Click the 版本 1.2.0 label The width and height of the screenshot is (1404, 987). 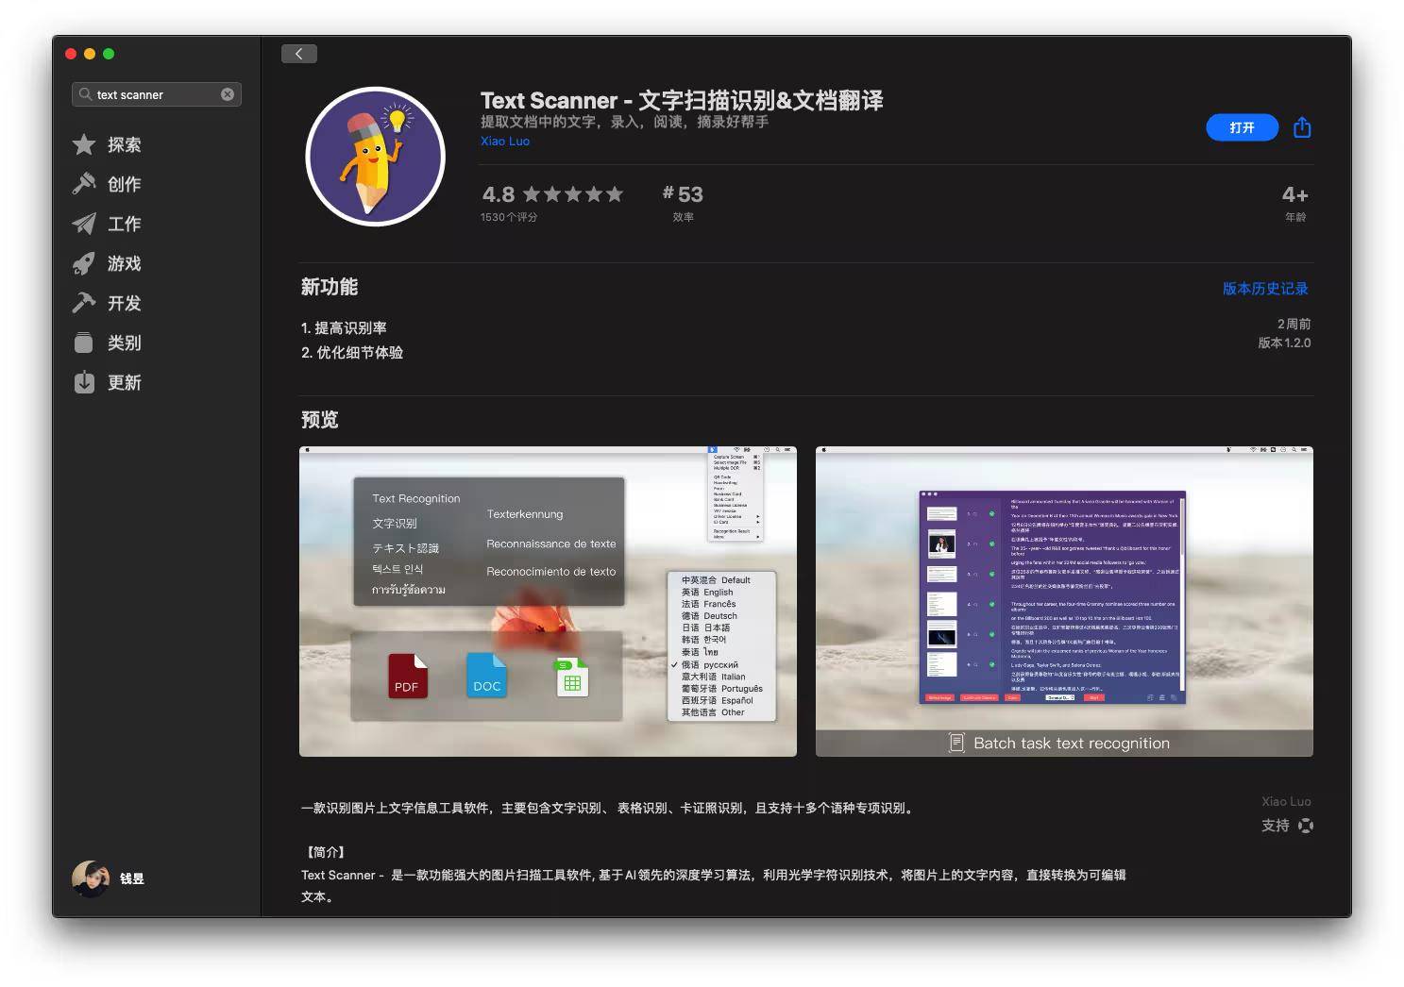tap(1284, 343)
